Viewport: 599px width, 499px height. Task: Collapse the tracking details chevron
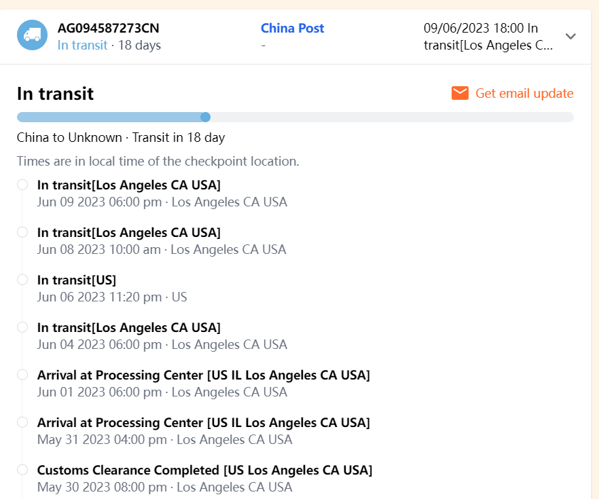pos(570,36)
